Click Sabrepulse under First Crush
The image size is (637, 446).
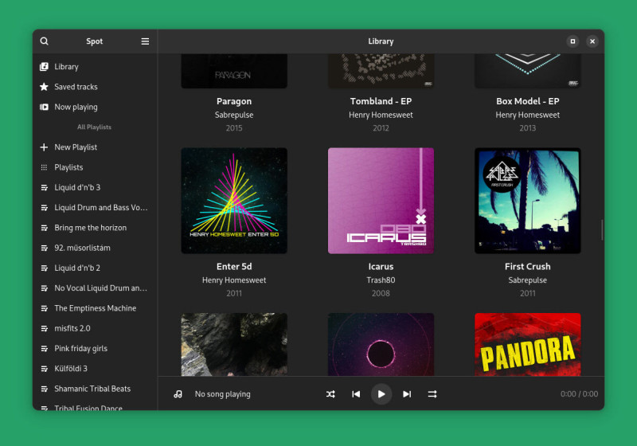coord(527,280)
